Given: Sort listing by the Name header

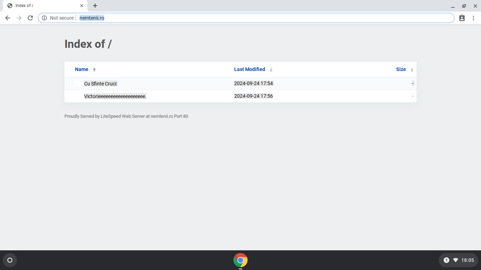Looking at the screenshot, I should pyautogui.click(x=82, y=69).
